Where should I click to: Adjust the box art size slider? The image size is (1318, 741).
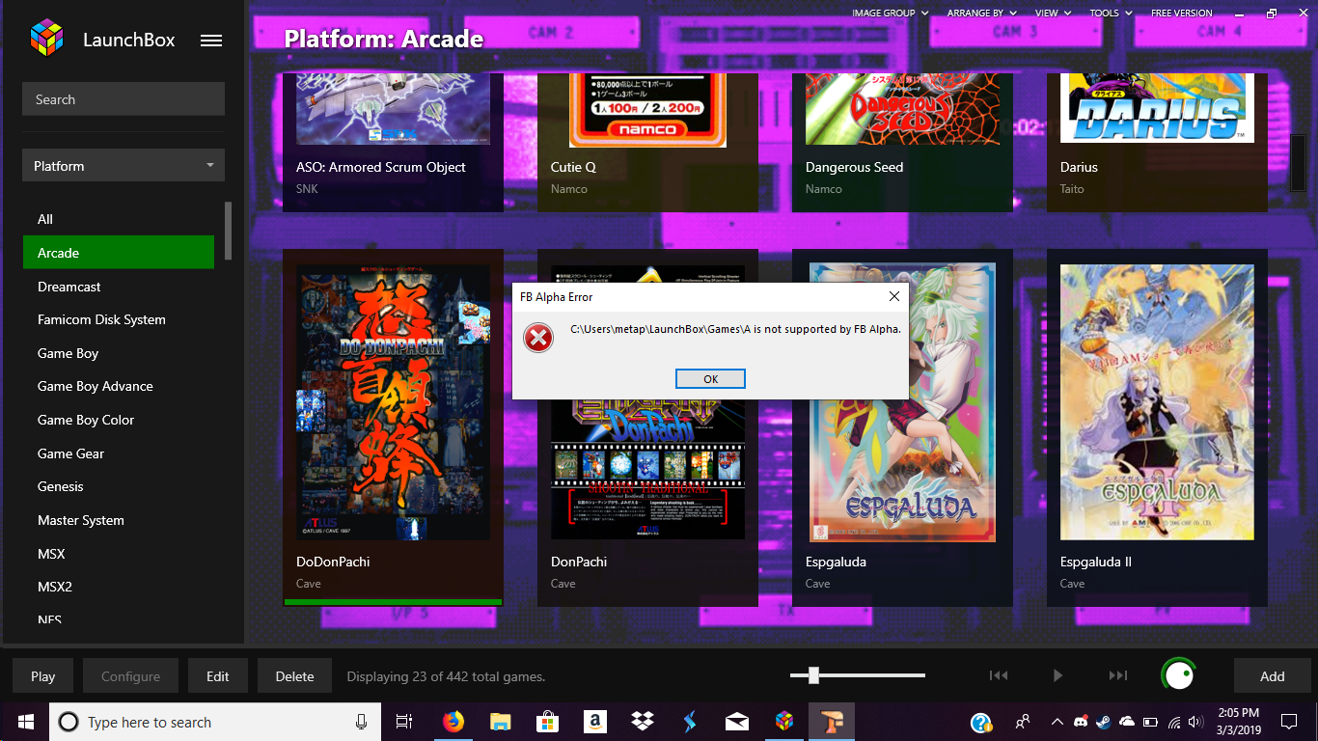813,675
